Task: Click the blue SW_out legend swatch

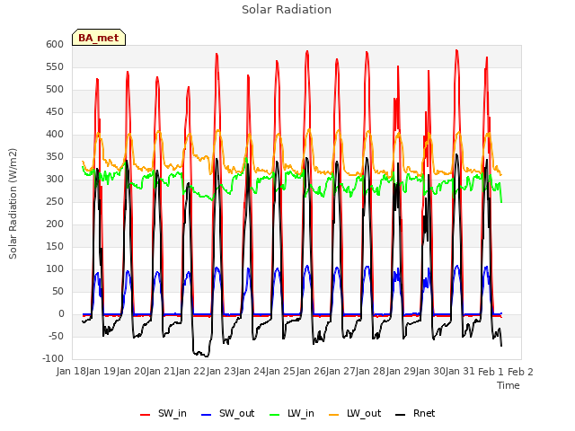Action: click(x=207, y=415)
